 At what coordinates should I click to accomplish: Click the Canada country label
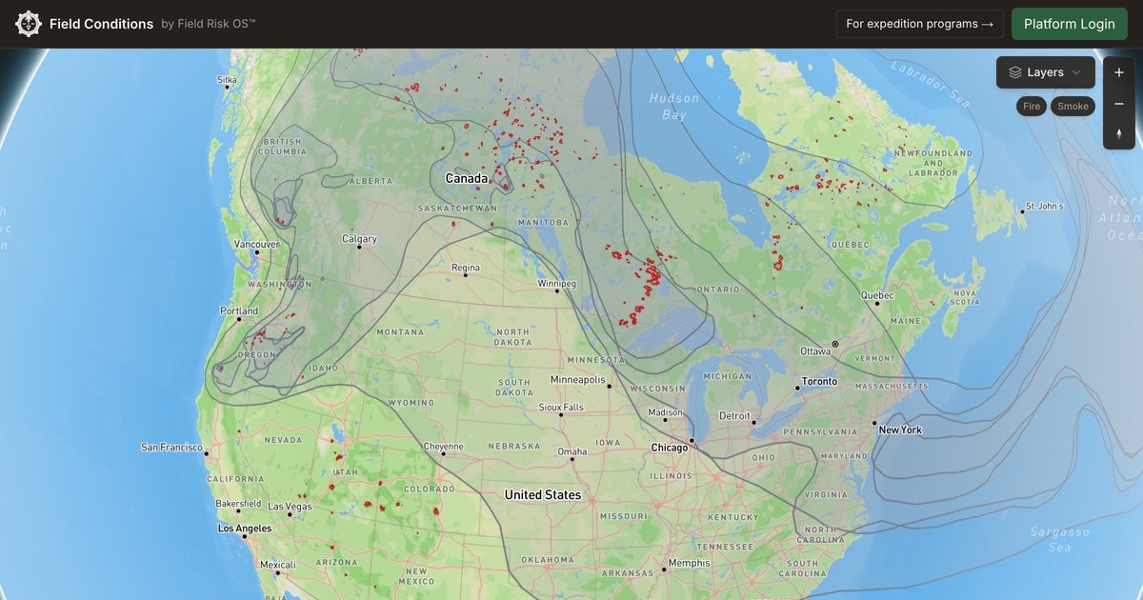pos(467,178)
